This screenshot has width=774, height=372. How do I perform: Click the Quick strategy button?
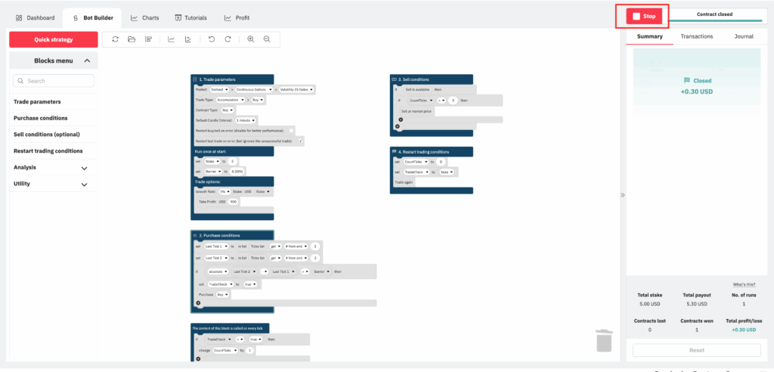pos(54,39)
